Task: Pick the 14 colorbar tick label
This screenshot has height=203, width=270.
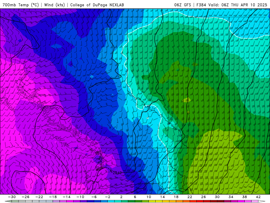Action: (162, 197)
